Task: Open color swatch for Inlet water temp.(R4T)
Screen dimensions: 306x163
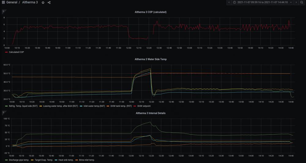Action: 81,106
